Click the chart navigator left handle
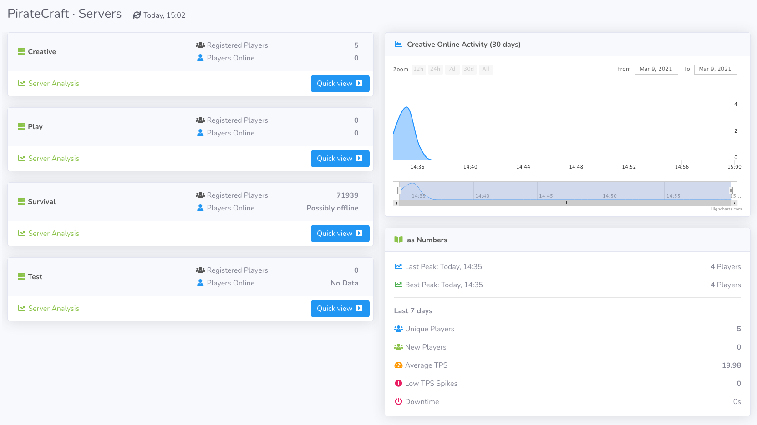757x425 pixels. 399,190
